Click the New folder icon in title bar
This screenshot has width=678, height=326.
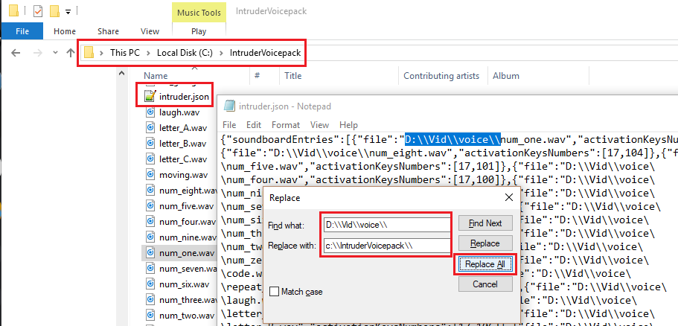click(x=54, y=11)
